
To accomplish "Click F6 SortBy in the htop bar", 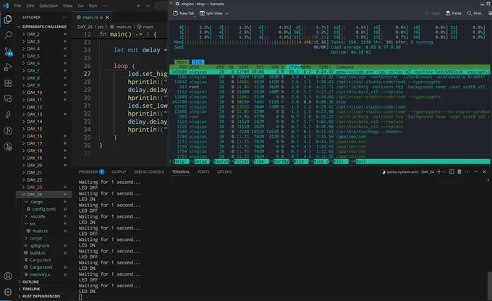I will pos(279,161).
